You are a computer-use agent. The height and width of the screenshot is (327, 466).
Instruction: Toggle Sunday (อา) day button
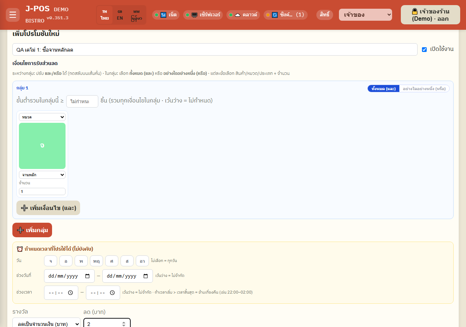[x=142, y=261]
